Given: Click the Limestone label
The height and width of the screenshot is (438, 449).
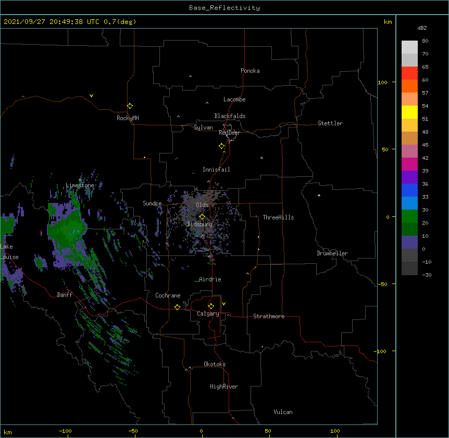Looking at the screenshot, I should [80, 185].
